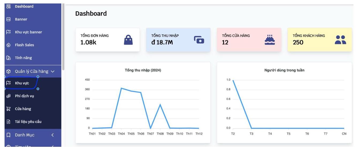Click the Cửa hàng cart icon
The width and height of the screenshot is (358, 154).
point(8,109)
